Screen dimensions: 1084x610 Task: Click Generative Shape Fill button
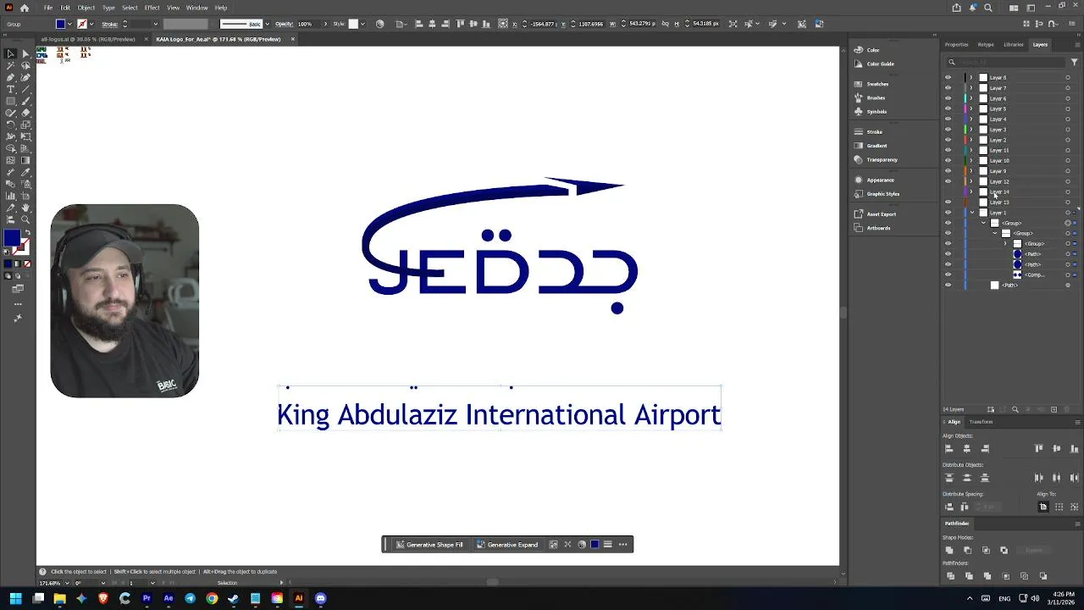(x=429, y=545)
